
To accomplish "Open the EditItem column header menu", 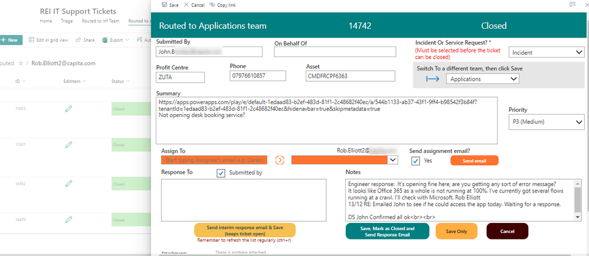I will point(75,81).
